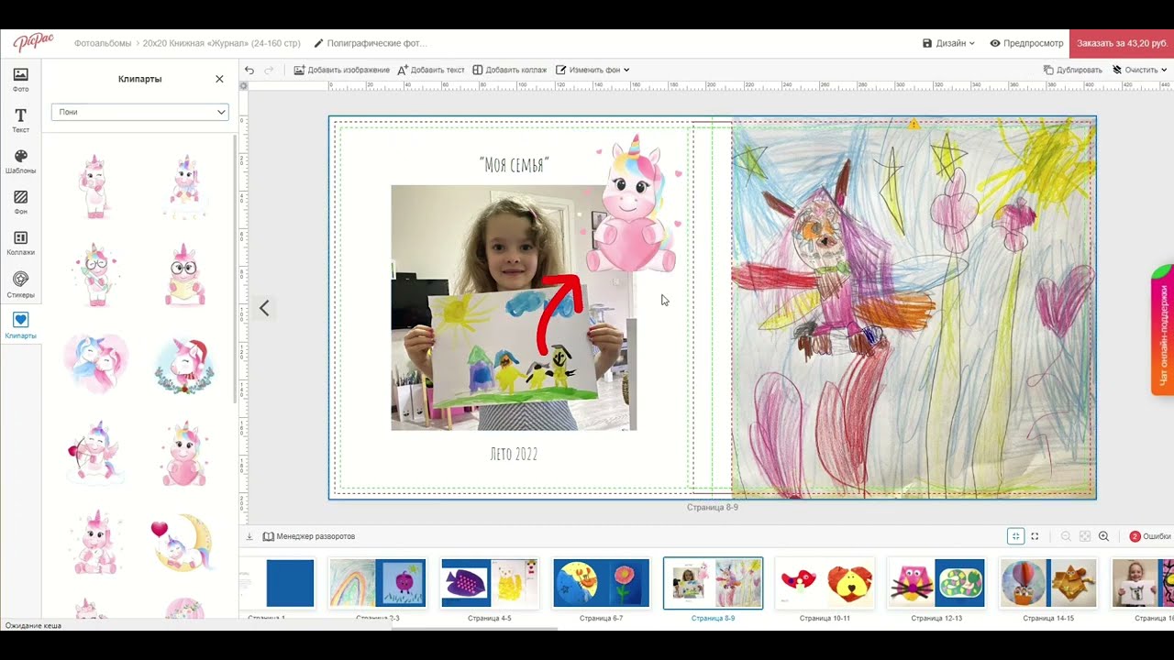The height and width of the screenshot is (660, 1174).
Task: Click the Дублировать button
Action: click(1072, 70)
